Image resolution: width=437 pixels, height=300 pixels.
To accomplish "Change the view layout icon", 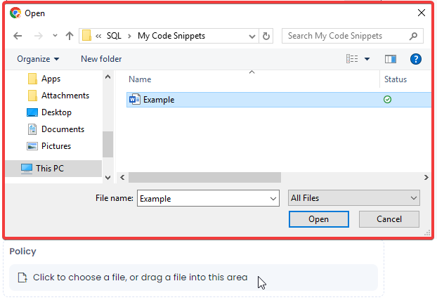I will point(352,59).
